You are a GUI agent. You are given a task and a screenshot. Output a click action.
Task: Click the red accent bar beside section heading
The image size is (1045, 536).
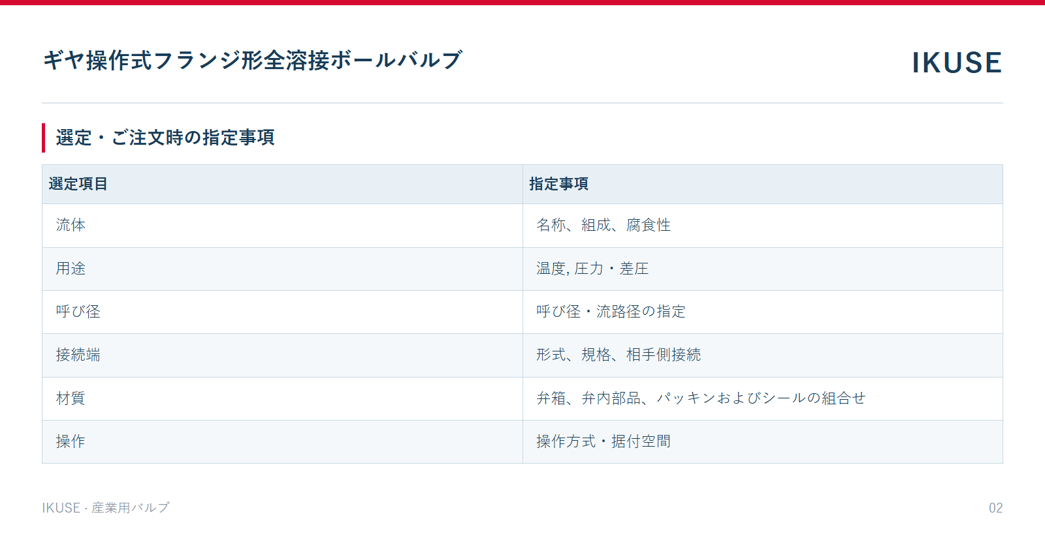tap(43, 138)
